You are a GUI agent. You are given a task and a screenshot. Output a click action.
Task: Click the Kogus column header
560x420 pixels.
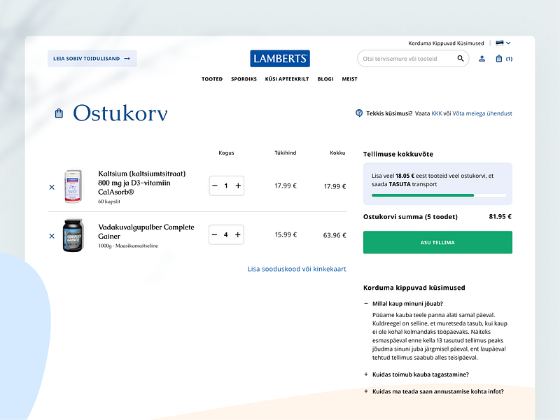tap(226, 153)
